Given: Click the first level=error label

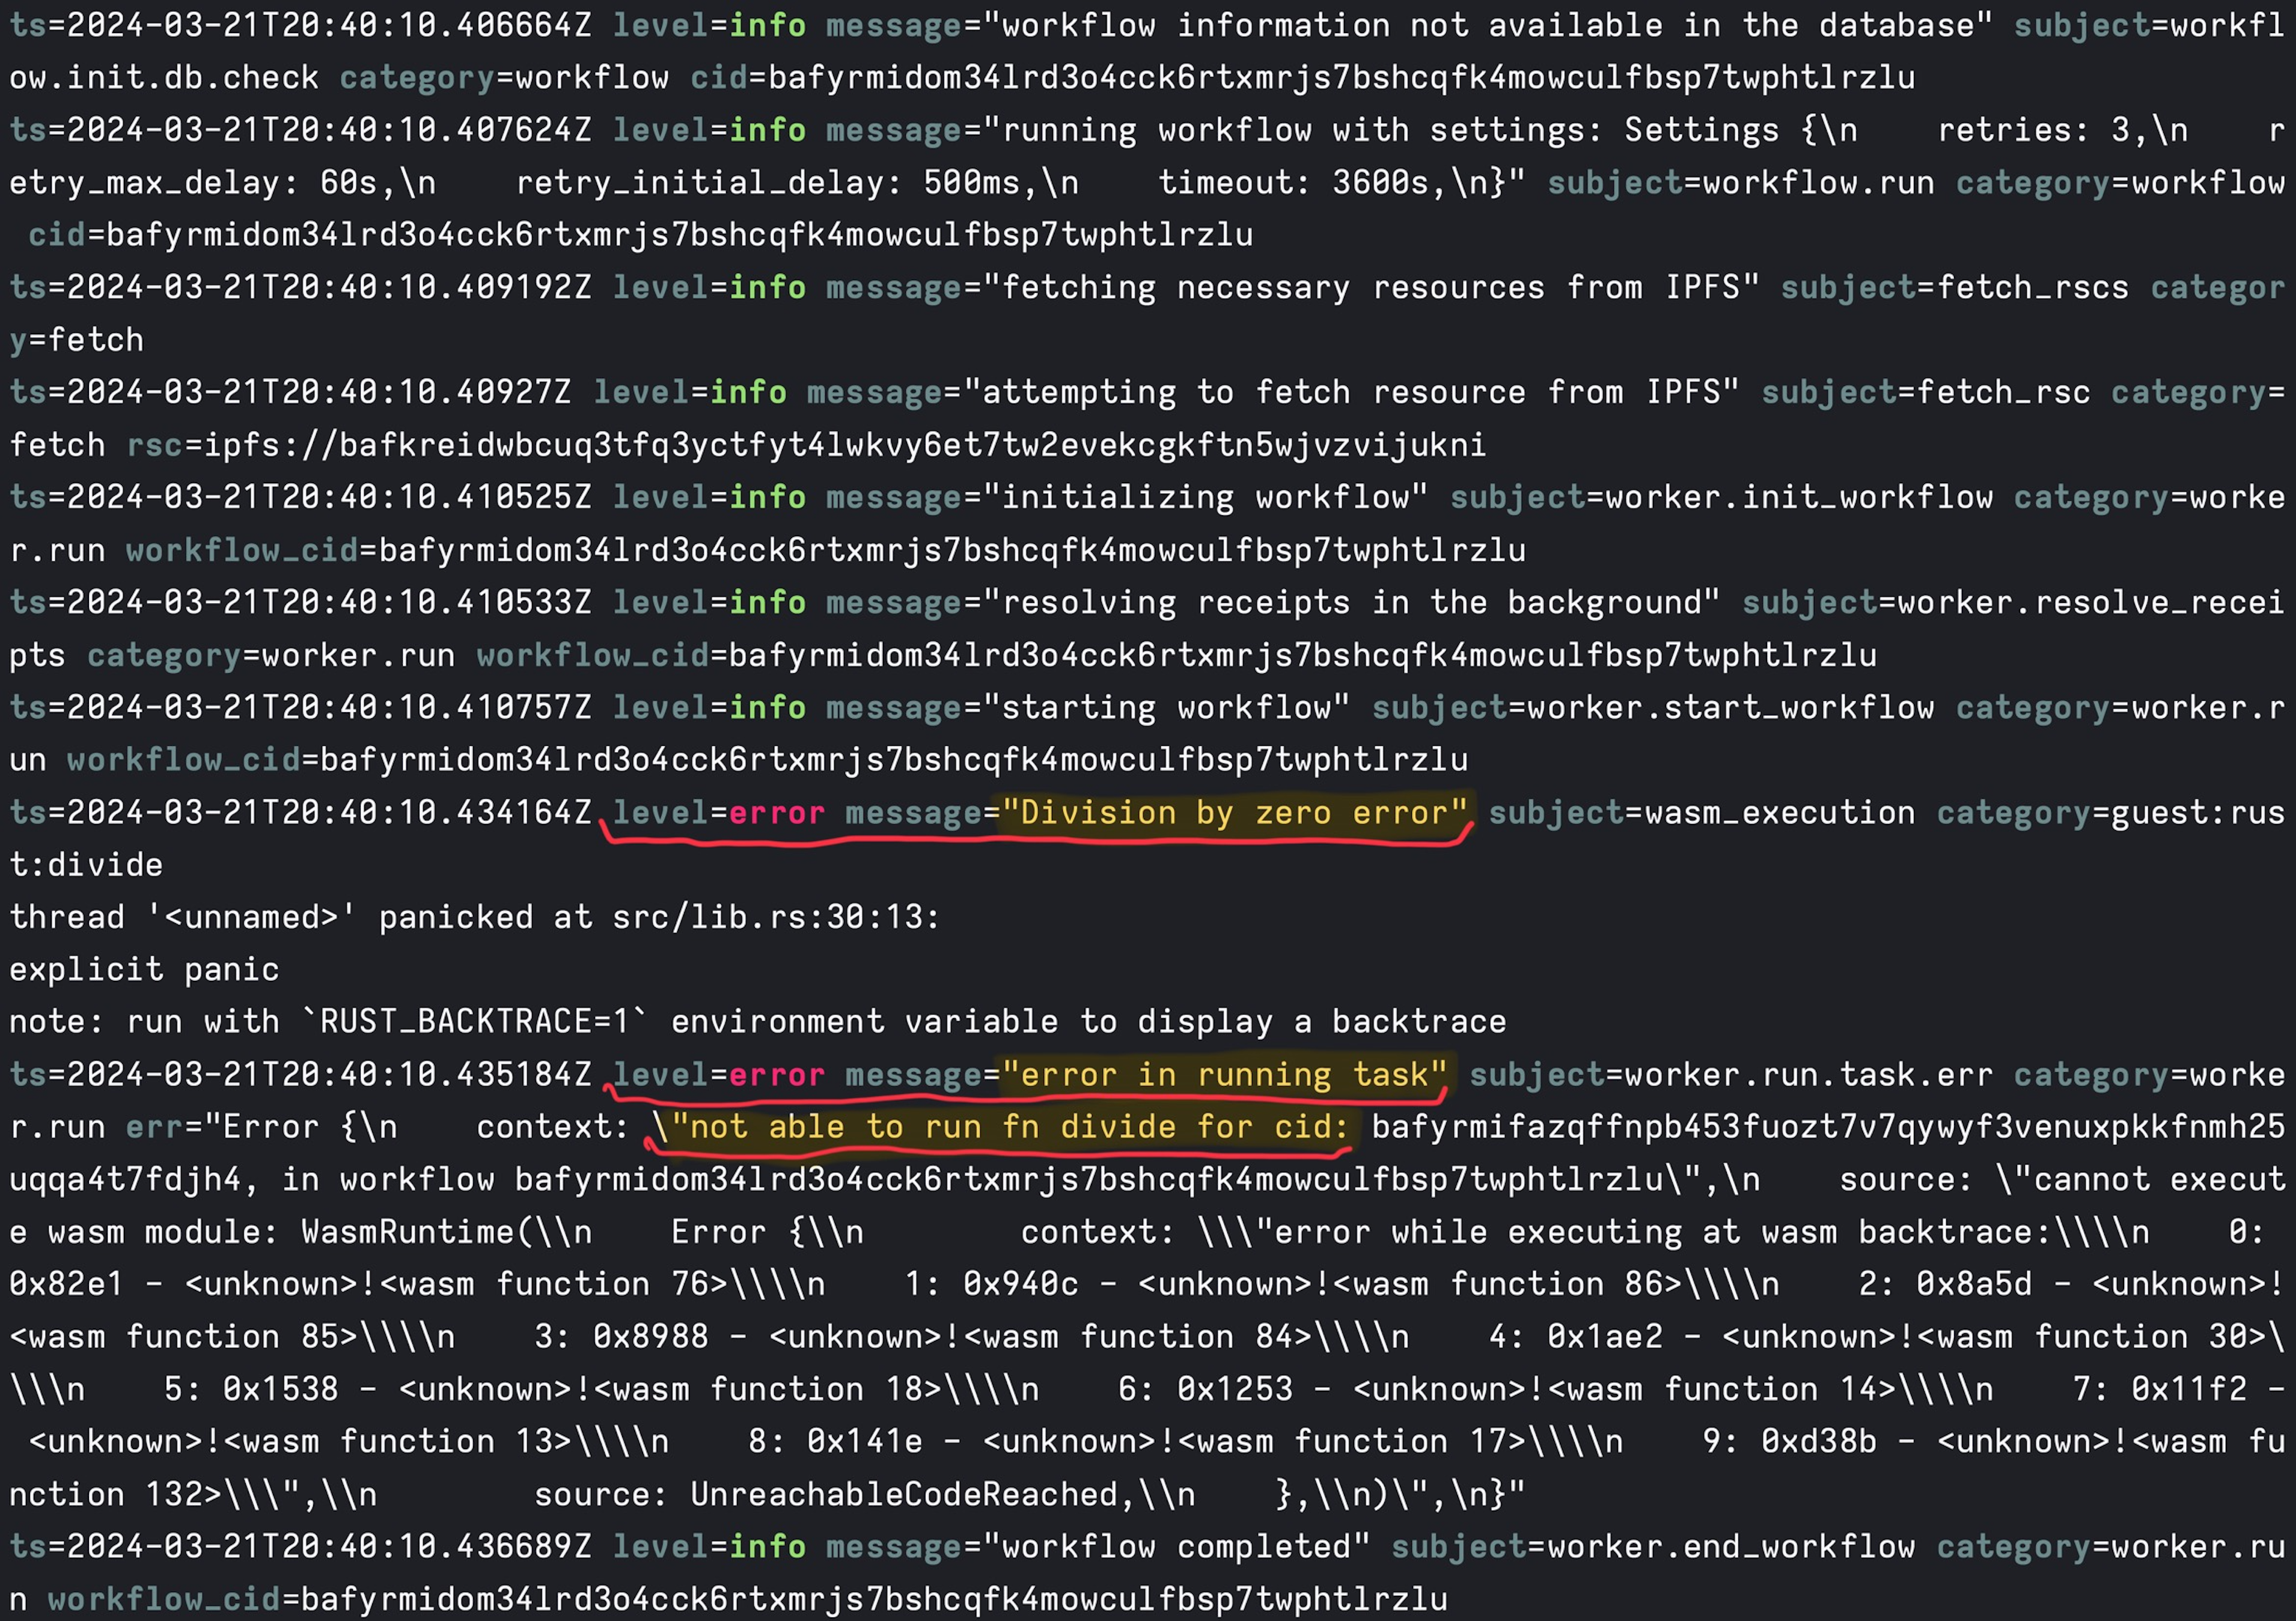Looking at the screenshot, I should (x=719, y=812).
